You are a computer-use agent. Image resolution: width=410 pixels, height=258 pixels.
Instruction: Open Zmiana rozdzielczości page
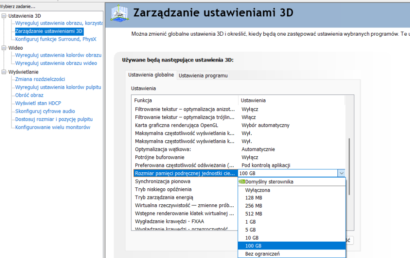[x=40, y=79]
